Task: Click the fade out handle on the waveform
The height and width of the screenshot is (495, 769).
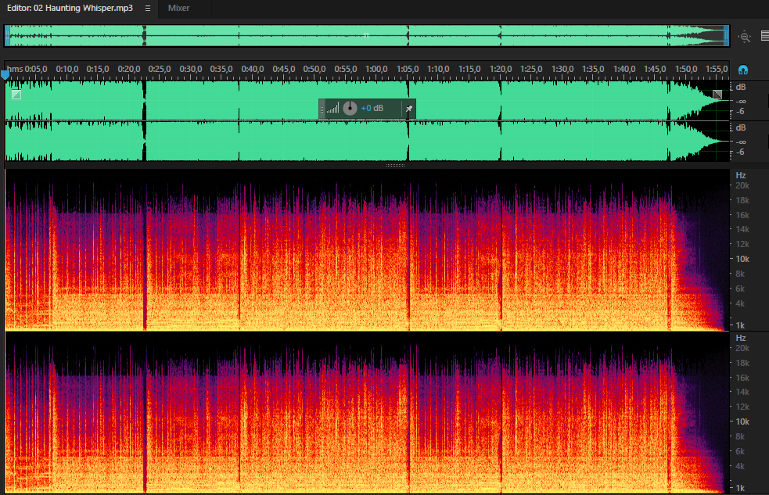Action: pyautogui.click(x=717, y=95)
